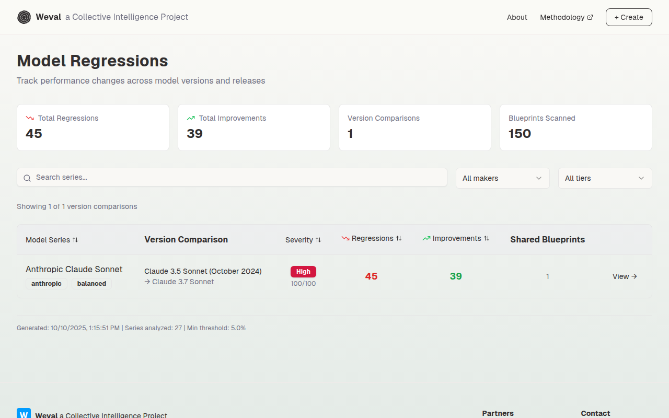Click the balanced tag badge
Image resolution: width=669 pixels, height=418 pixels.
pyautogui.click(x=91, y=284)
